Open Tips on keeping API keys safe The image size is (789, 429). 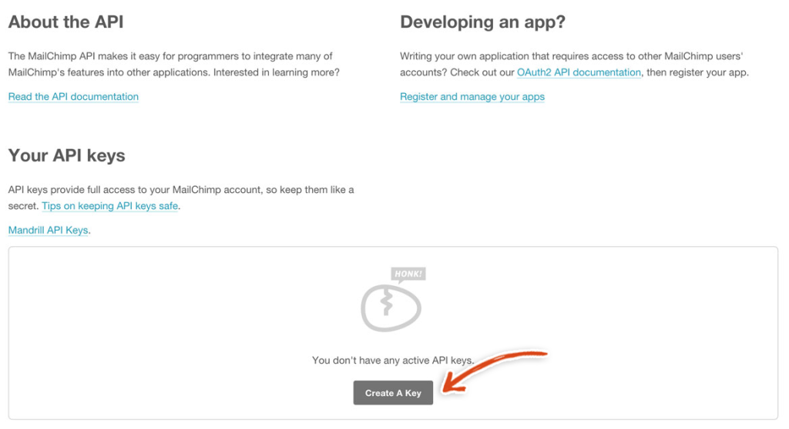click(x=109, y=206)
